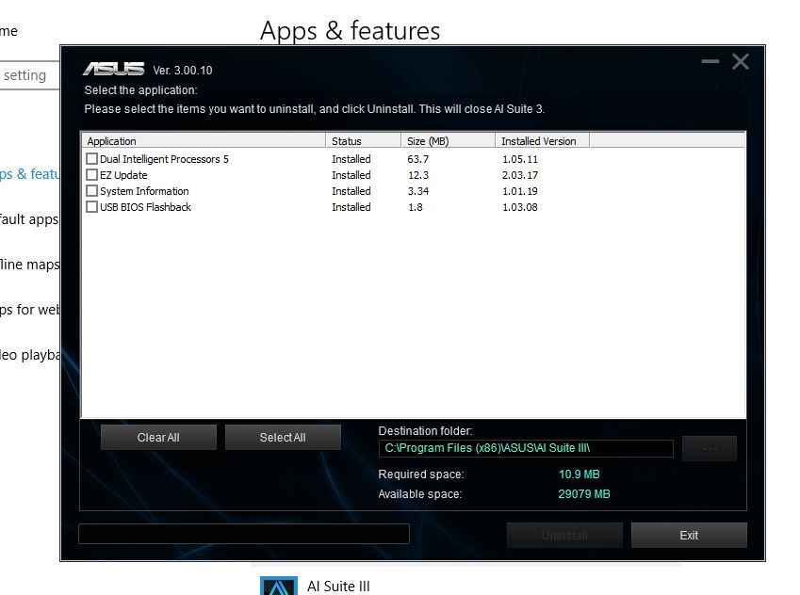Click the Dual Intelligent Processors 5 label

coord(164,159)
